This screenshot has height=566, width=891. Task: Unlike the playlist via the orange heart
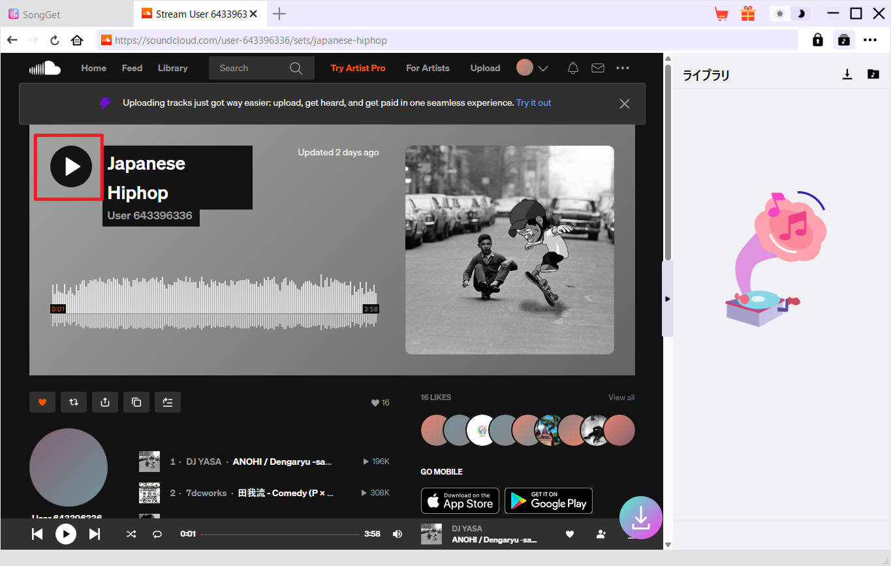point(42,402)
